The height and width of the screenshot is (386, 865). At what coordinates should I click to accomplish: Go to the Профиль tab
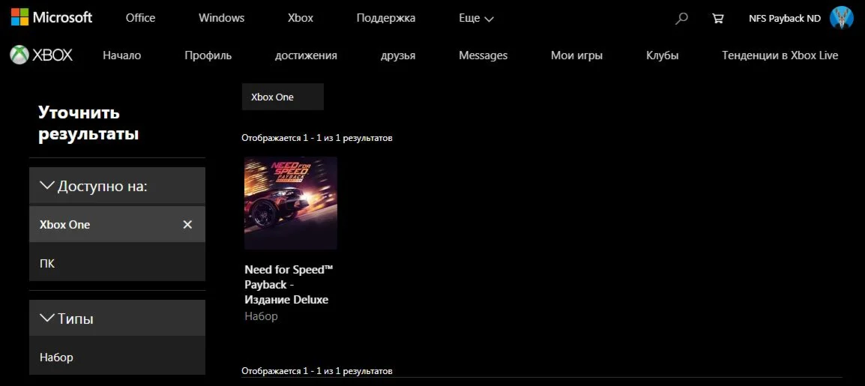coord(208,55)
